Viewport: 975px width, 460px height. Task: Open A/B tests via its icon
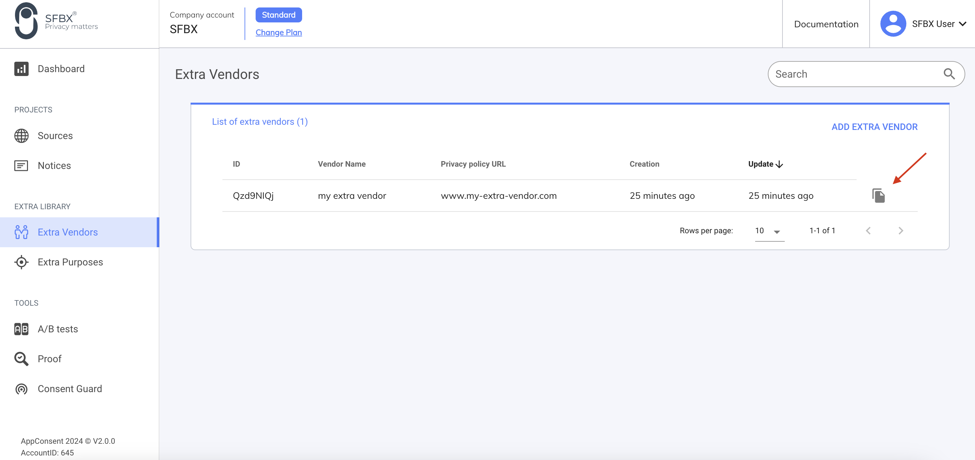[x=21, y=329]
